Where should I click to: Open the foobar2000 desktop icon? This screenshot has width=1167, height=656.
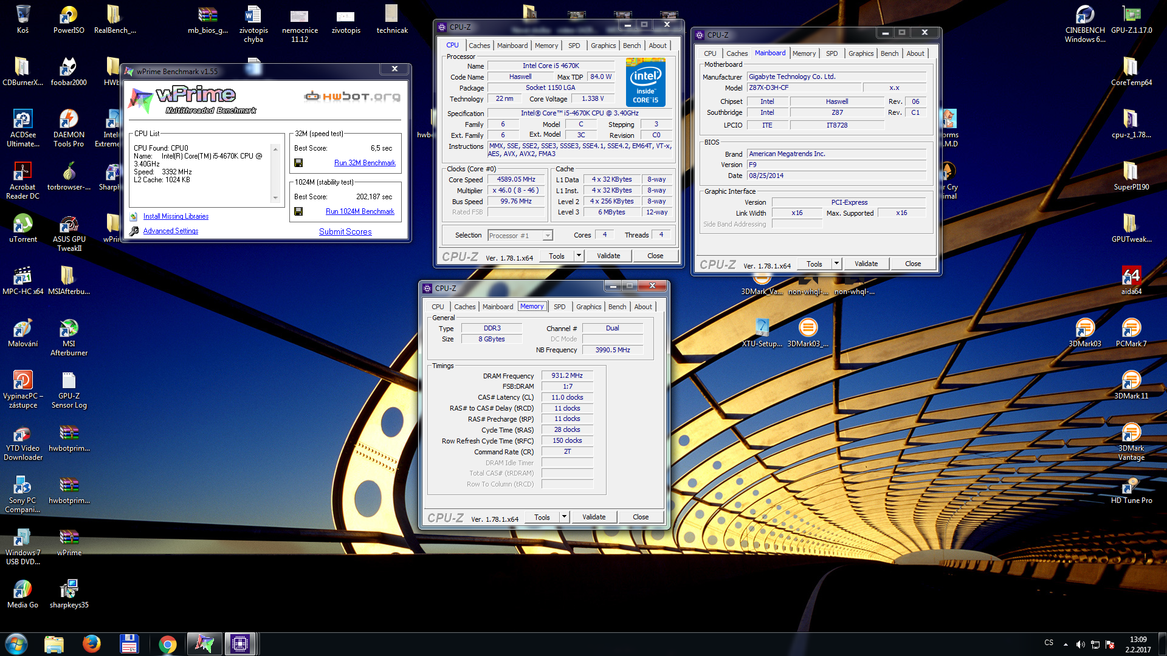69,71
